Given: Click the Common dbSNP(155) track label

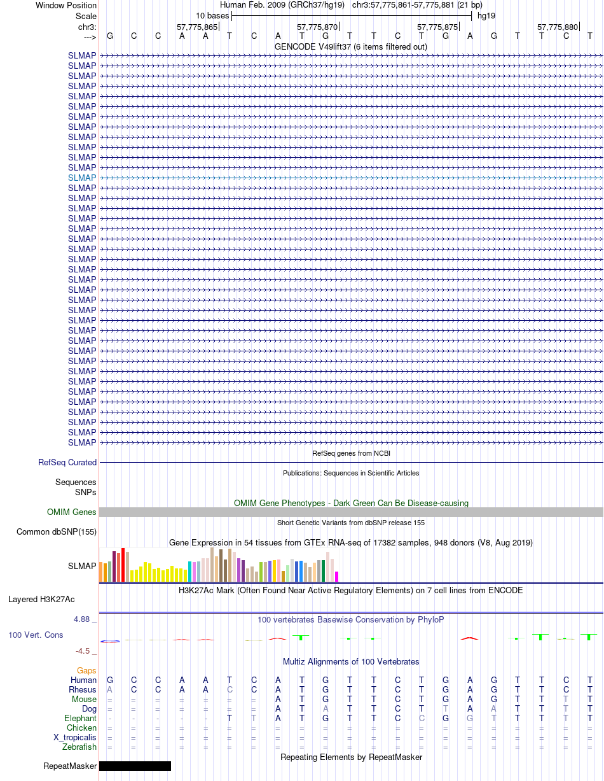Looking at the screenshot, I should coord(57,531).
